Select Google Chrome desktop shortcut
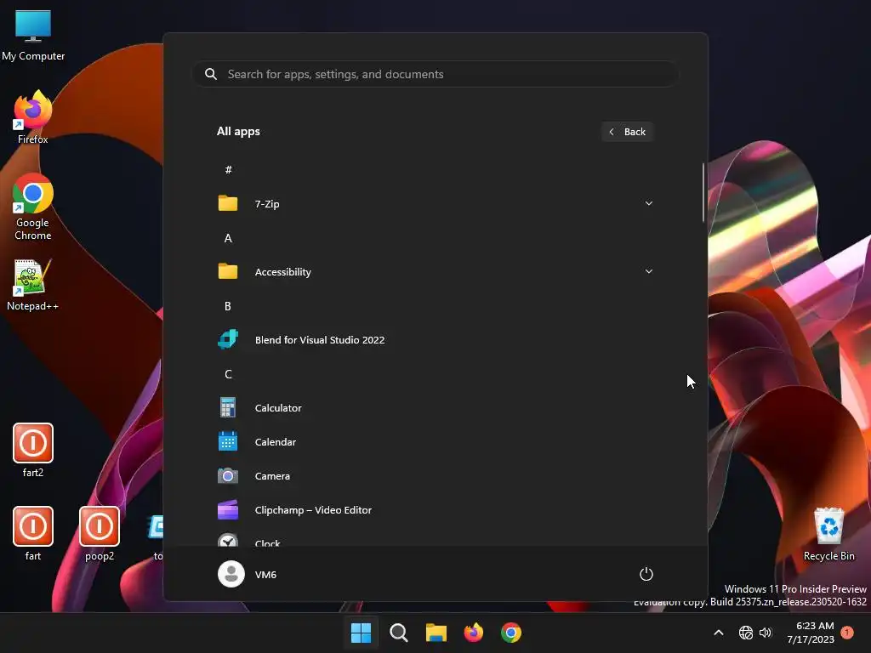Viewport: 871px width, 653px height. 33,207
